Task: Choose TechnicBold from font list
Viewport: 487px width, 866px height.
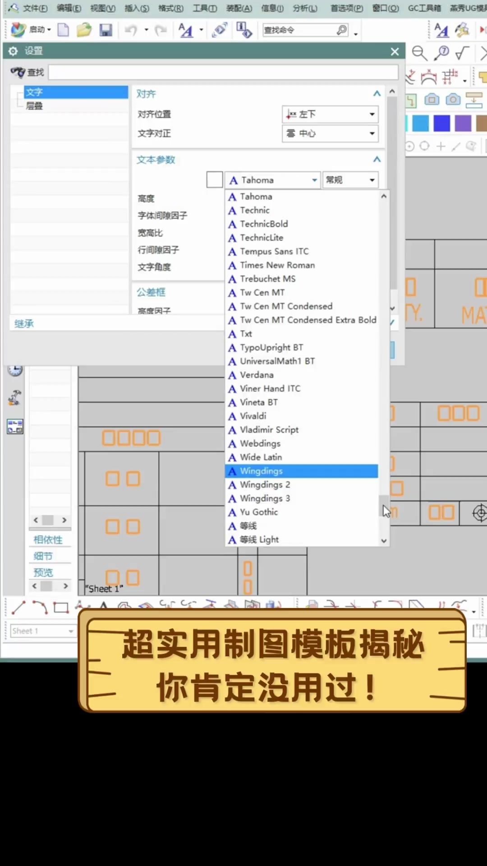Action: pos(301,224)
